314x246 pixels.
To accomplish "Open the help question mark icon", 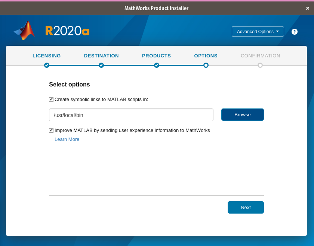I will pyautogui.click(x=295, y=32).
